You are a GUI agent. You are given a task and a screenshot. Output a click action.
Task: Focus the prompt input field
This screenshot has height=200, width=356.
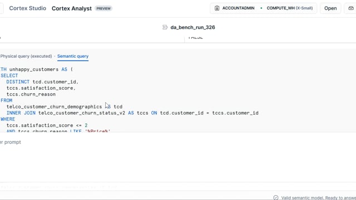(x=178, y=142)
